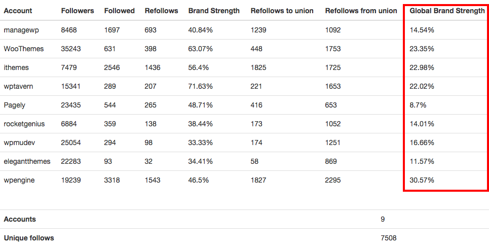Select the Pagely account name

(x=14, y=105)
